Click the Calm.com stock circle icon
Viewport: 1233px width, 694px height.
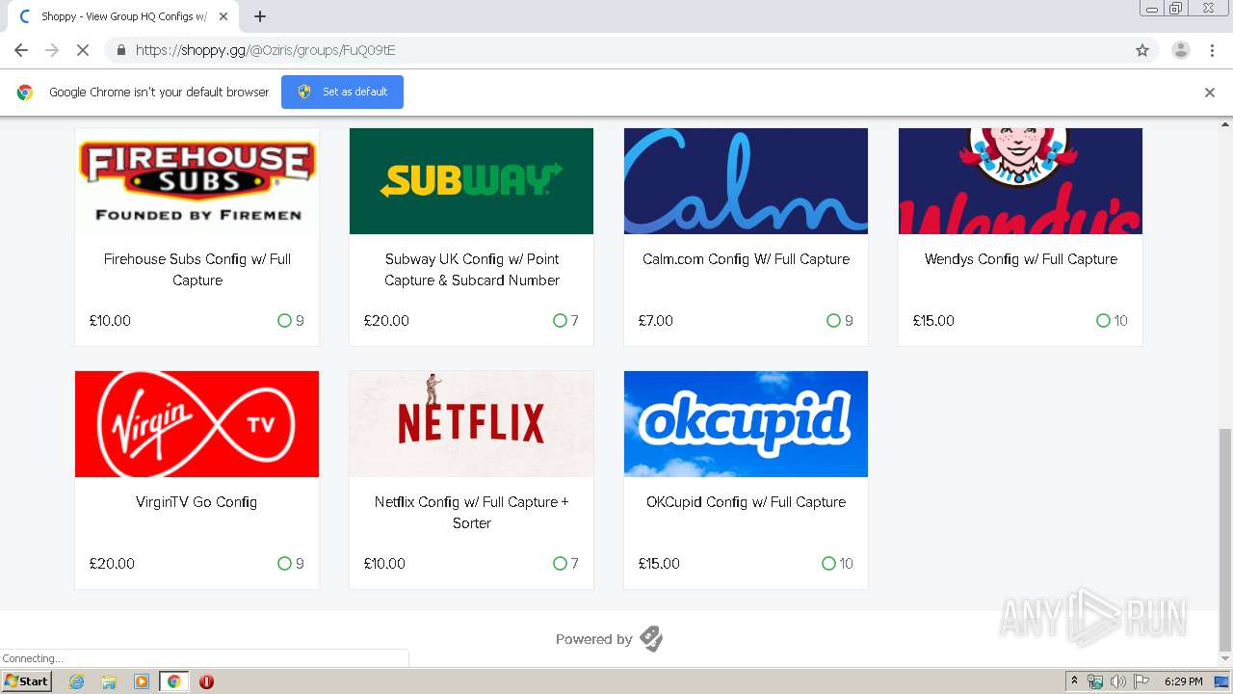pyautogui.click(x=833, y=321)
